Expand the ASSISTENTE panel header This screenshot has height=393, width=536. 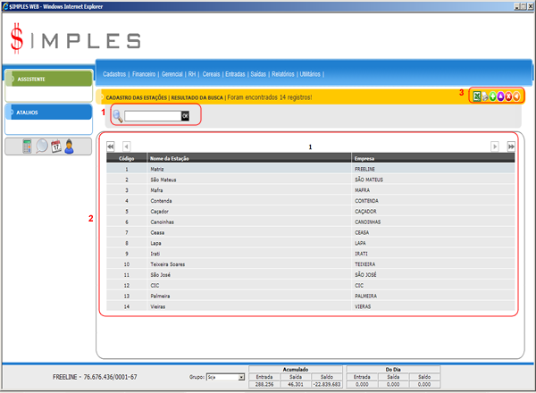tap(47, 78)
